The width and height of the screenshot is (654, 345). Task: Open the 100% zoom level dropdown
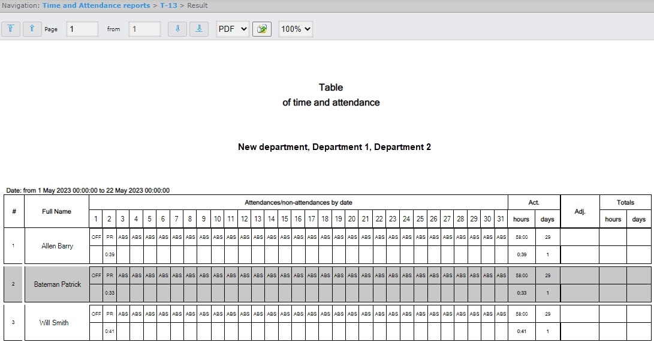point(296,29)
